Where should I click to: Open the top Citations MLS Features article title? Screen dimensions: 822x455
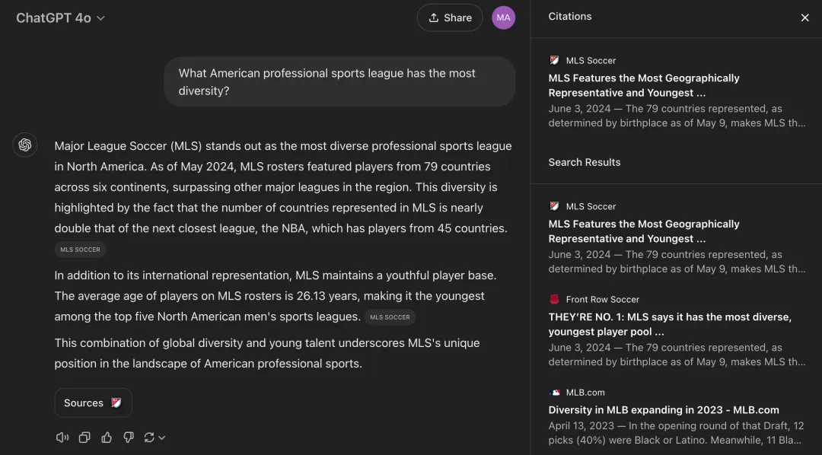coord(644,85)
